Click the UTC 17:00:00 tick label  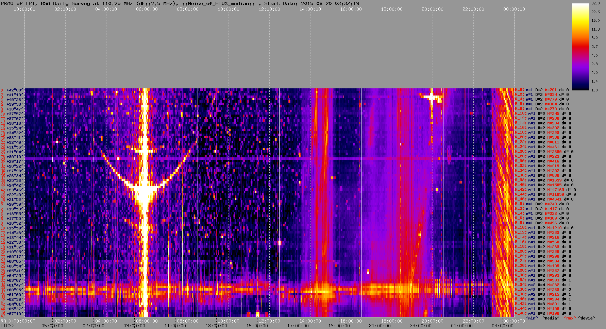coord(298,326)
